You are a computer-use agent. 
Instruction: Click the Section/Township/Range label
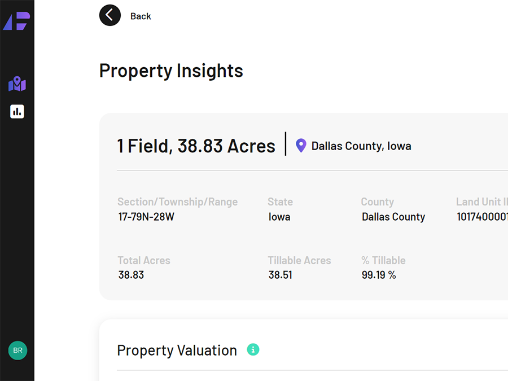[x=178, y=202]
